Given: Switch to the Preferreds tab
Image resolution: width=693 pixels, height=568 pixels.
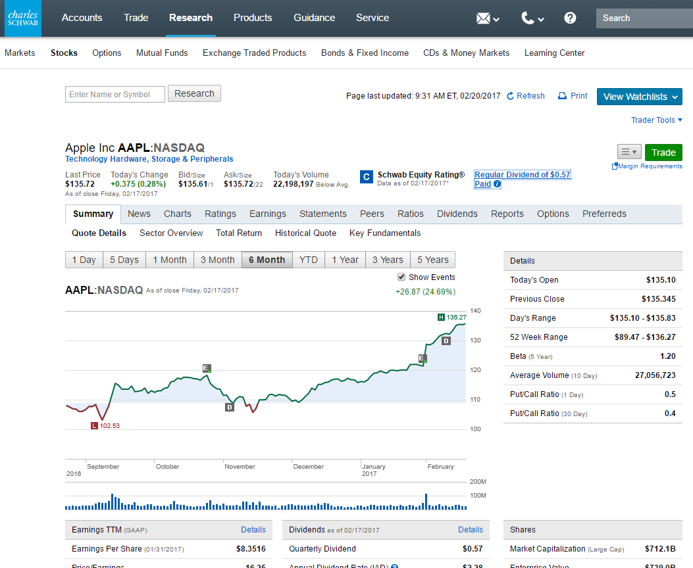Looking at the screenshot, I should point(604,214).
